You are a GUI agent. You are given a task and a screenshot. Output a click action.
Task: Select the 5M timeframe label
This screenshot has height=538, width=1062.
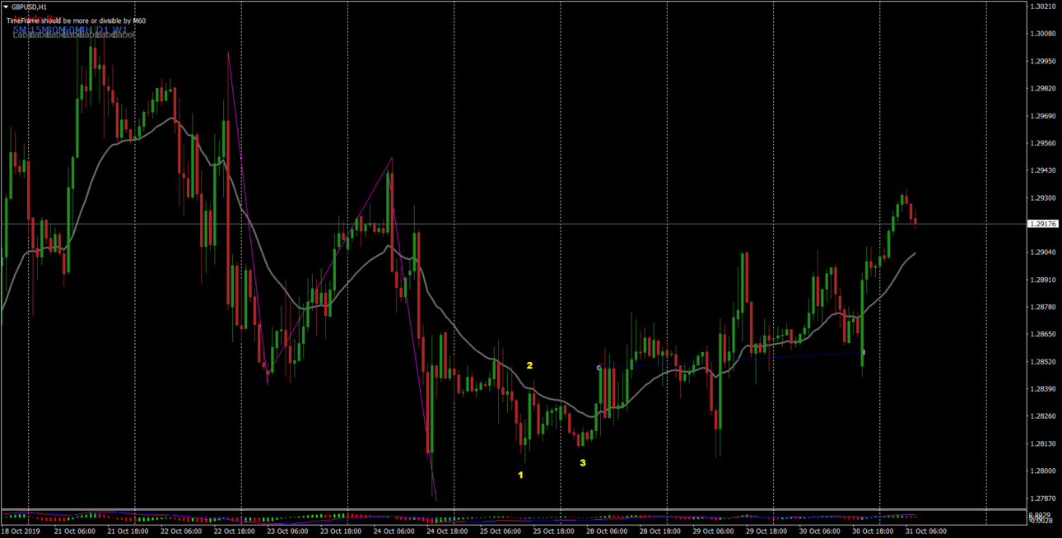click(21, 30)
